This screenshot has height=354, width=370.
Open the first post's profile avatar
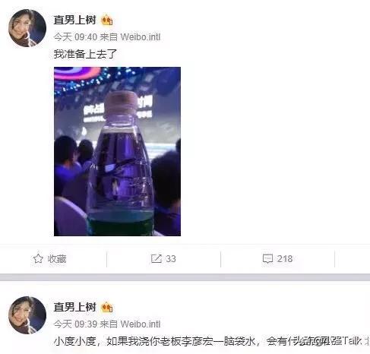point(27,28)
